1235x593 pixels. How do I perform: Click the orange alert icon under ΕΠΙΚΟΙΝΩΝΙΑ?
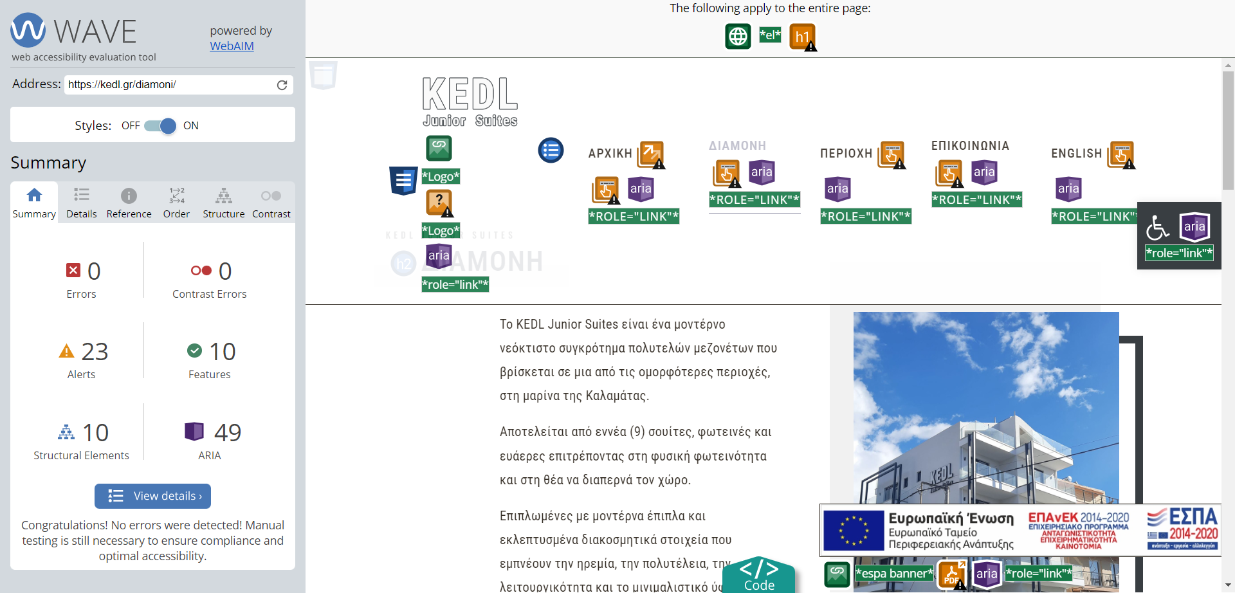click(949, 174)
